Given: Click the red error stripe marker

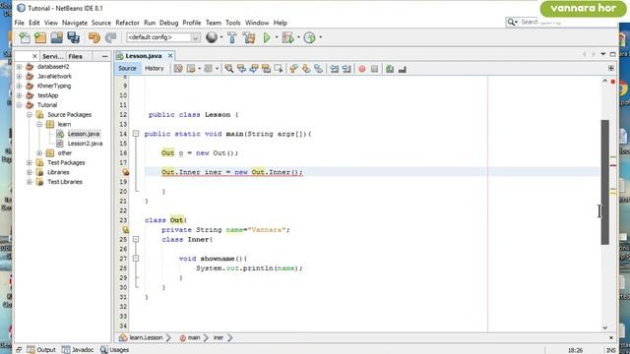Looking at the screenshot, I should coord(613,165).
